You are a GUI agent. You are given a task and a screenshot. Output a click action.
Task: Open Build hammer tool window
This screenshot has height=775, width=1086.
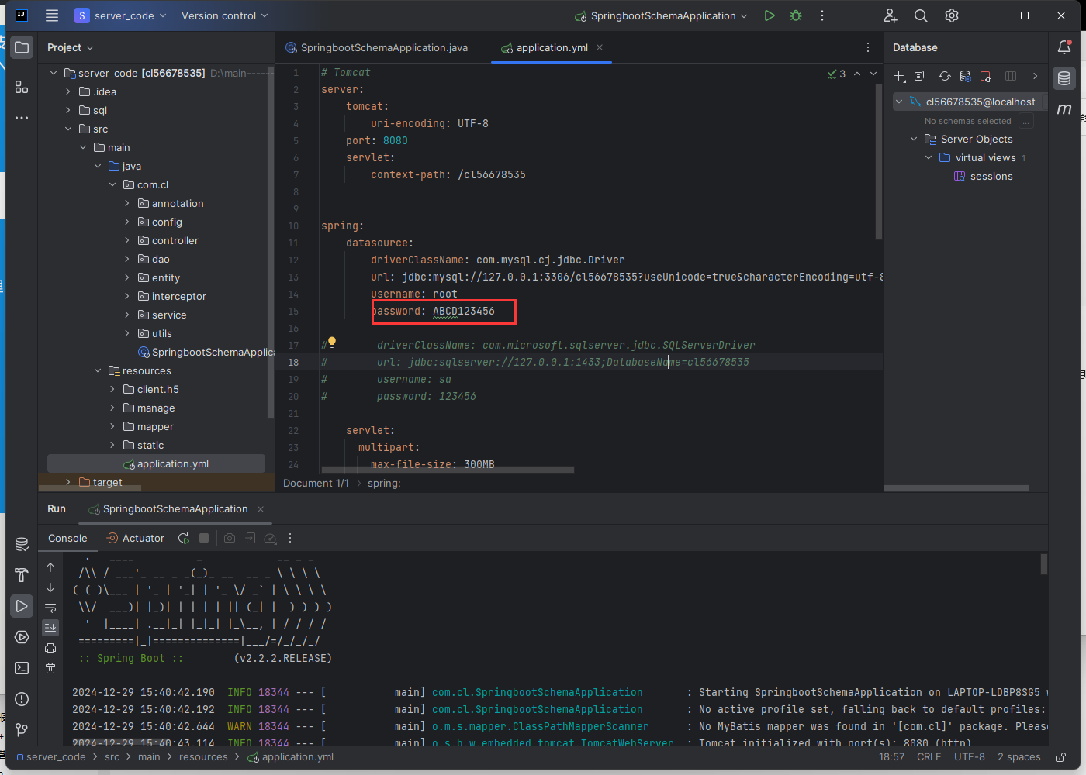click(x=22, y=575)
